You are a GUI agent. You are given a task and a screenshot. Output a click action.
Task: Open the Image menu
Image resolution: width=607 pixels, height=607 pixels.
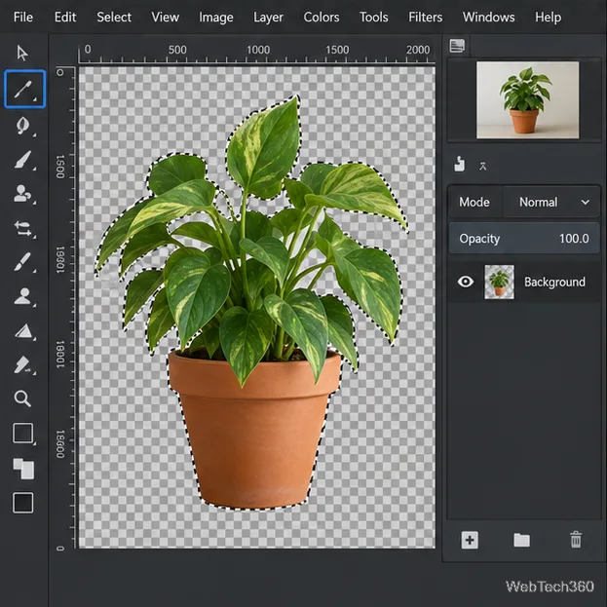pyautogui.click(x=216, y=18)
